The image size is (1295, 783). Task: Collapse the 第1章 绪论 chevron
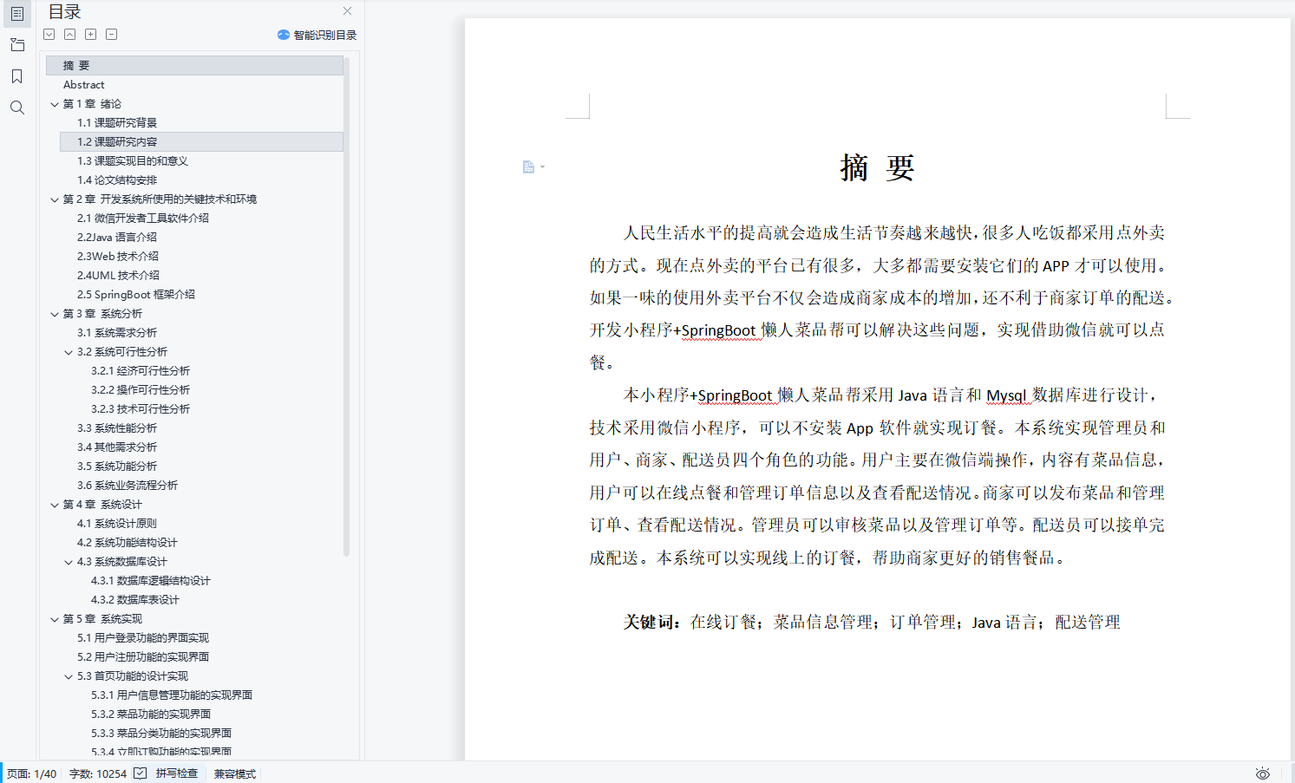pyautogui.click(x=55, y=104)
